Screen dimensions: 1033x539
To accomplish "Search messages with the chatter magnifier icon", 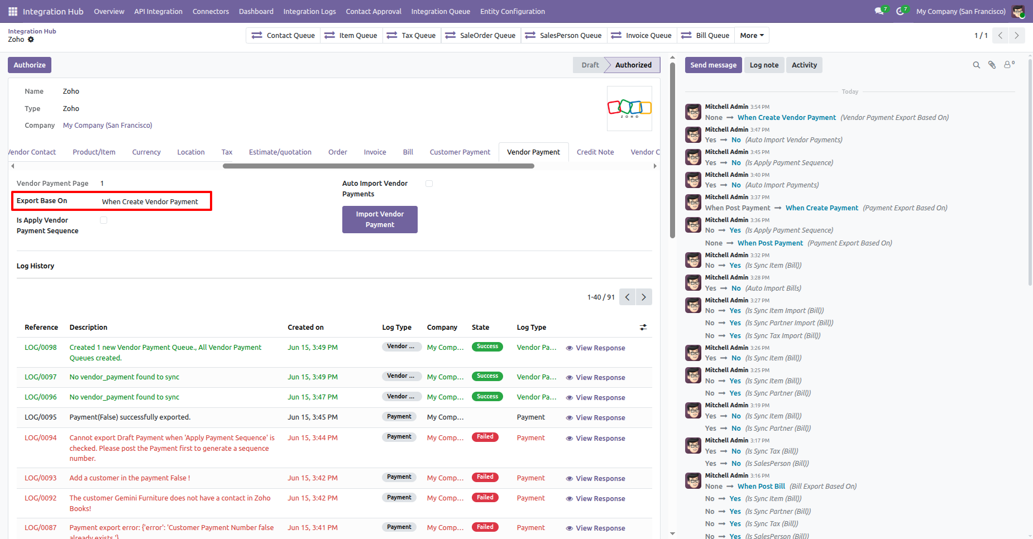I will coord(977,65).
